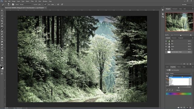
Task: Select the Horizontal Type tool
Action: click(x=2, y=50)
